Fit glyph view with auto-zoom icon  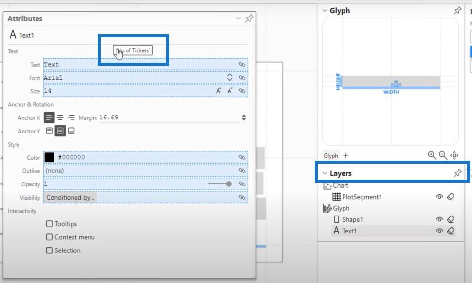click(454, 155)
